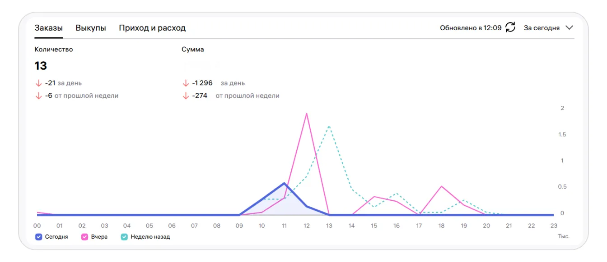
Task: Click the pink peak at hour 12
Action: pyautogui.click(x=307, y=113)
